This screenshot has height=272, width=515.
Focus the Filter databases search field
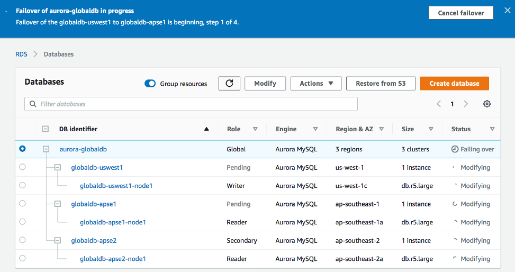(x=191, y=104)
